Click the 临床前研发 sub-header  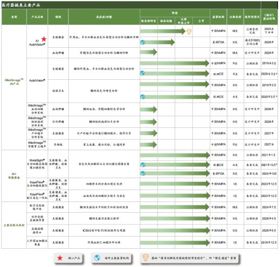148,21
